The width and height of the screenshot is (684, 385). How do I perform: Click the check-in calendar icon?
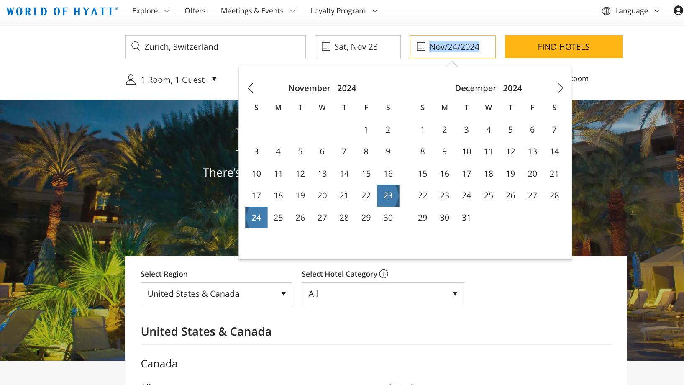point(326,46)
